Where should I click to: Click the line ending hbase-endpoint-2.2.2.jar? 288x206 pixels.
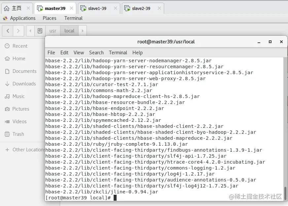click(x=104, y=108)
